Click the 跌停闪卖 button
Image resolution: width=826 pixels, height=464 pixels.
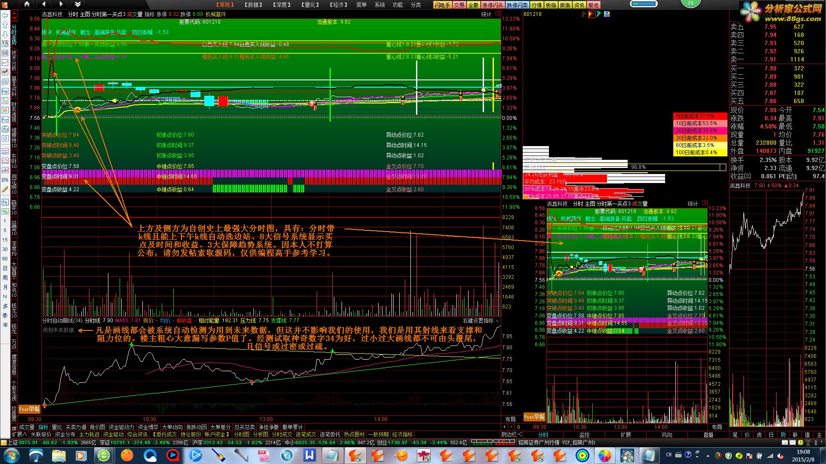tap(517, 5)
